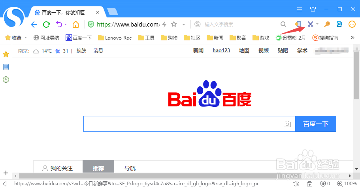
Task: Go back with the blue back arrow
Action: 34,25
